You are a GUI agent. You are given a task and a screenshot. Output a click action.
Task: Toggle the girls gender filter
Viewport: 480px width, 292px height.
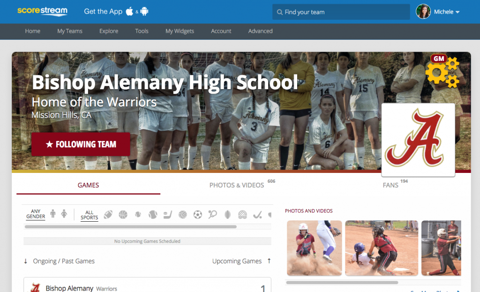pyautogui.click(x=65, y=214)
